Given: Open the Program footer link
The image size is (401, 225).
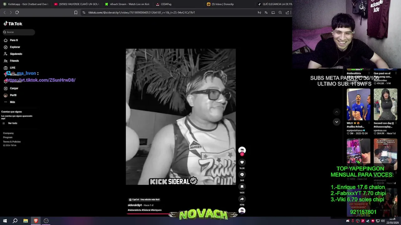Looking at the screenshot, I should tap(8, 137).
